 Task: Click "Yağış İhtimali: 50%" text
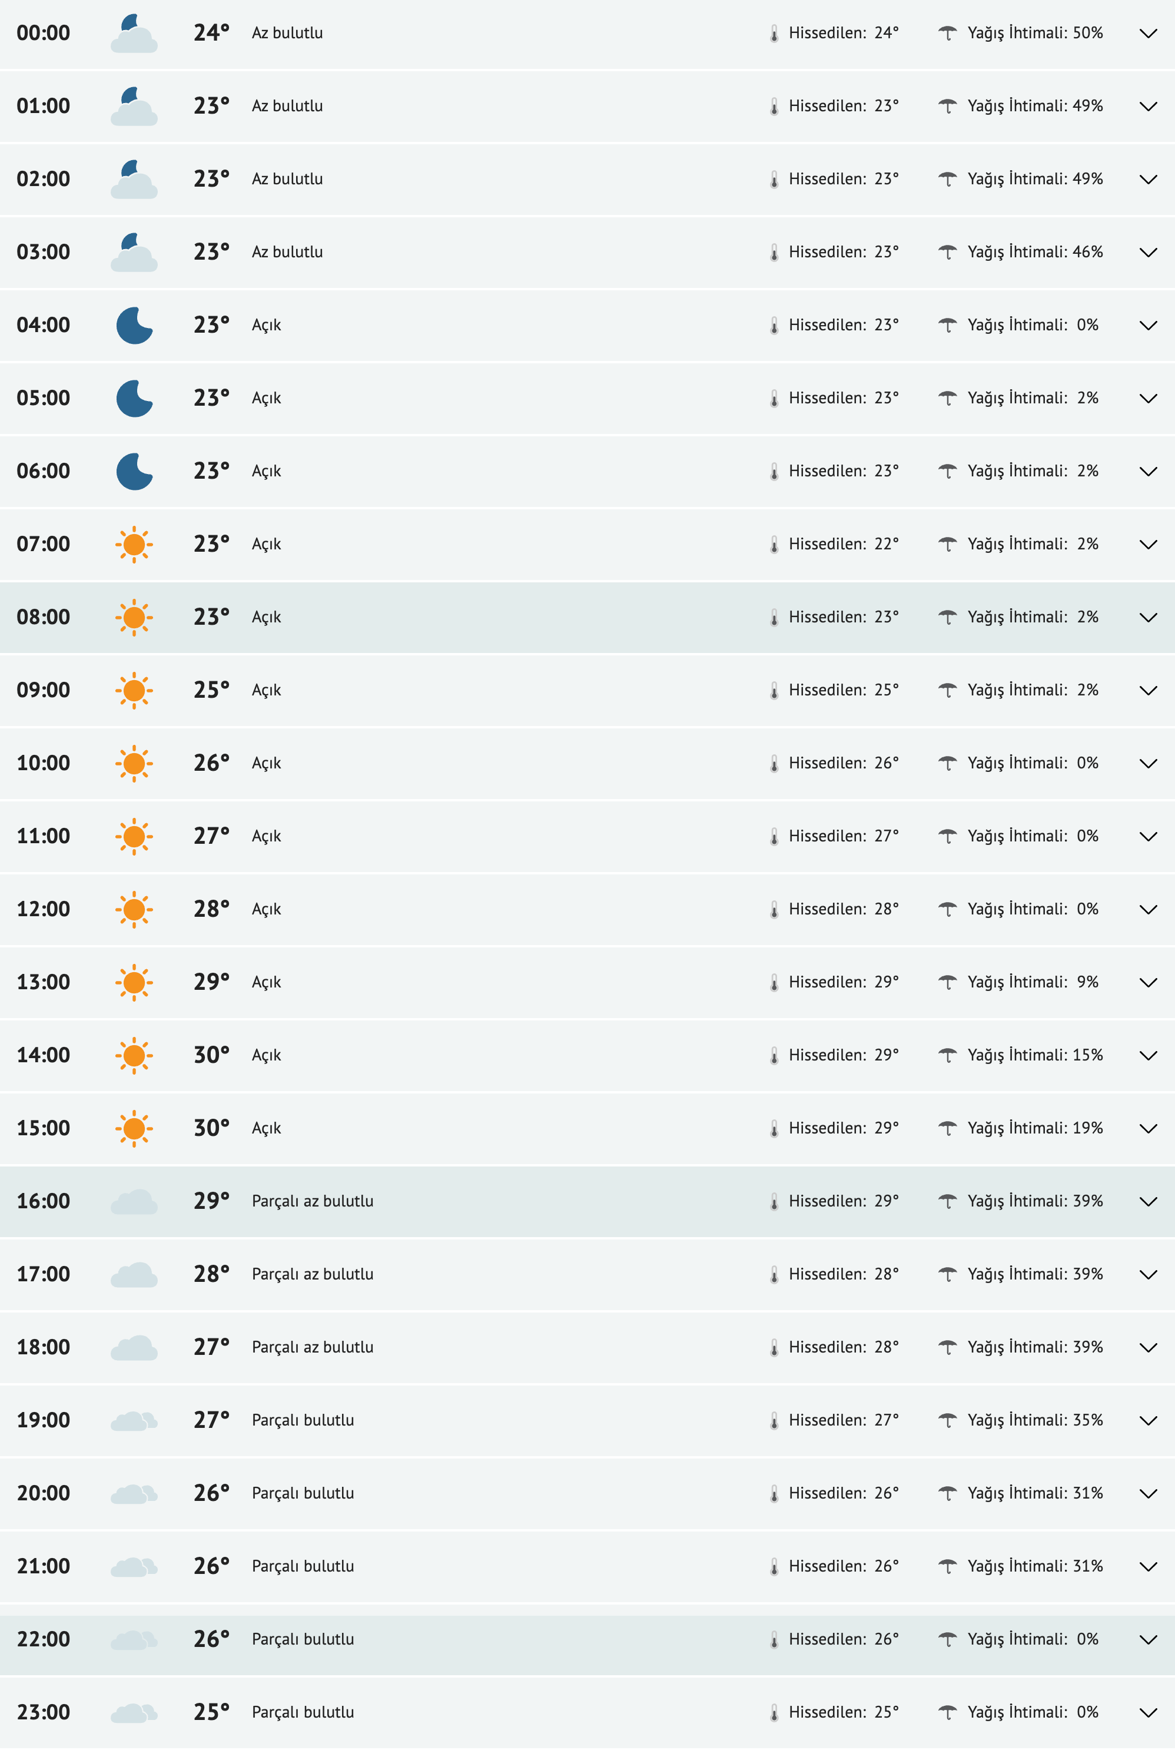click(x=1035, y=33)
